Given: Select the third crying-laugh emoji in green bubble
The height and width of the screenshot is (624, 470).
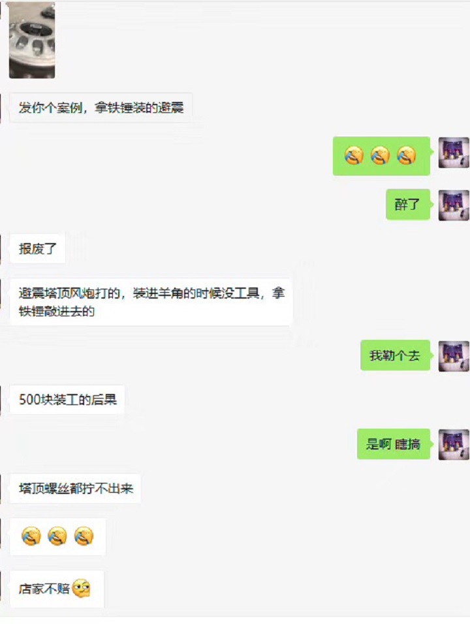Looking at the screenshot, I should pos(407,156).
